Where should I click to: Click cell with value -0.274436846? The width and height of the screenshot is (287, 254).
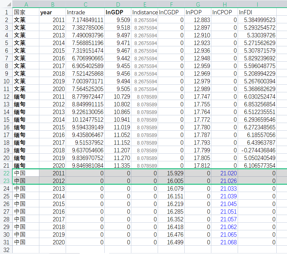257,150
